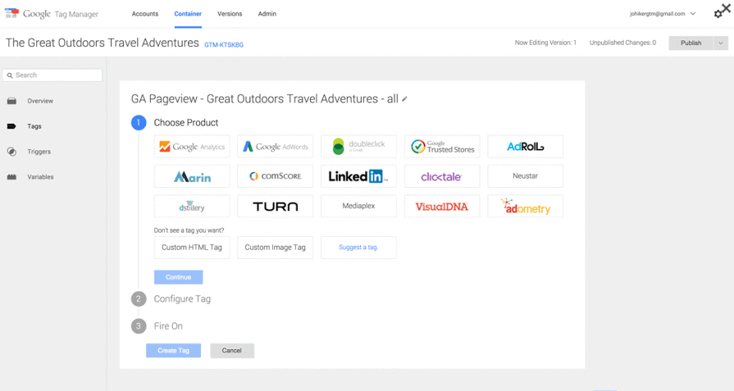Viewport: 734px width, 391px height.
Task: Pick the DoubleClick product tile
Action: [x=358, y=147]
